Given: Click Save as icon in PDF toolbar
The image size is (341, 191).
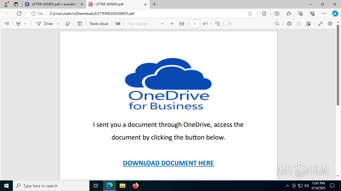Looking at the screenshot, I should (308, 24).
